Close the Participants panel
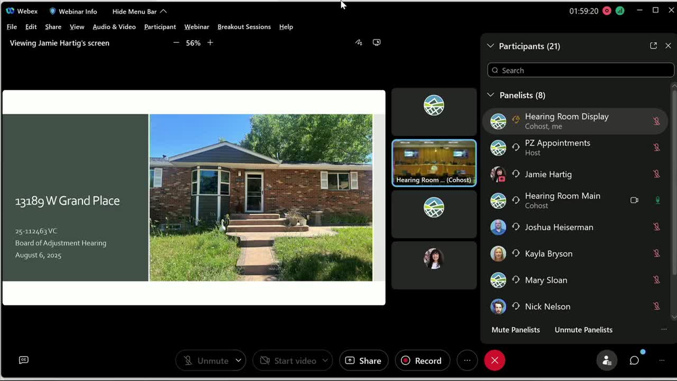The height and width of the screenshot is (381, 677). (668, 46)
